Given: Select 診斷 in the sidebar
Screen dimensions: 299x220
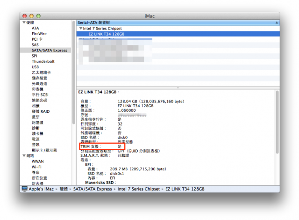Looking at the screenshot, I should tap(36, 128).
